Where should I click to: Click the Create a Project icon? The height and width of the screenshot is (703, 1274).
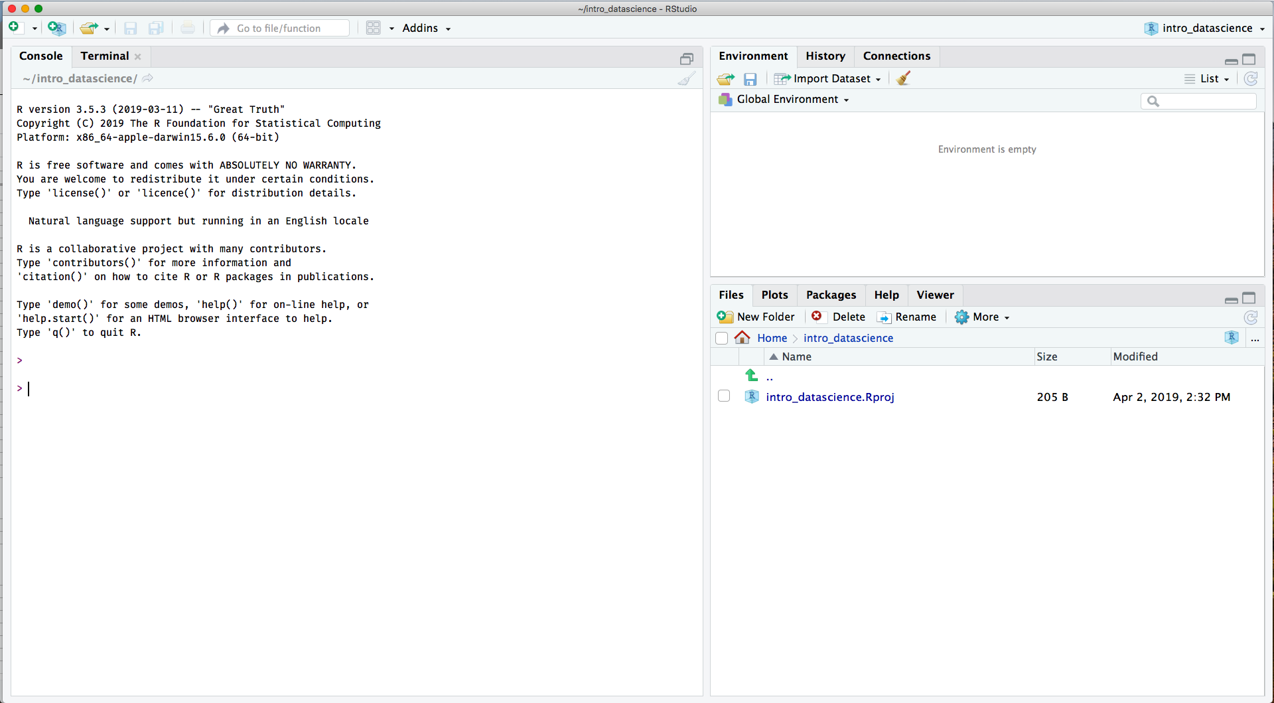click(x=56, y=28)
